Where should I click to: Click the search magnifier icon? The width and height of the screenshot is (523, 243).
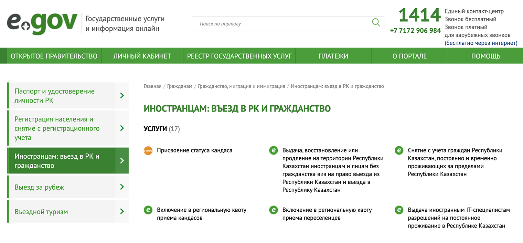[376, 23]
